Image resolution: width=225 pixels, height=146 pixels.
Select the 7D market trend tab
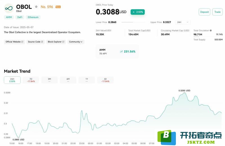pos(31,80)
